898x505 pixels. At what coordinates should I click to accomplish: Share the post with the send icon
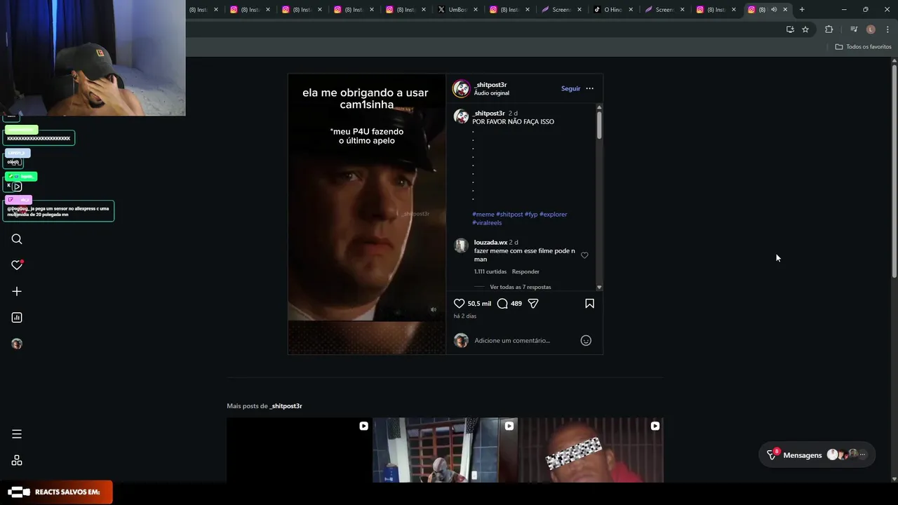pos(533,304)
